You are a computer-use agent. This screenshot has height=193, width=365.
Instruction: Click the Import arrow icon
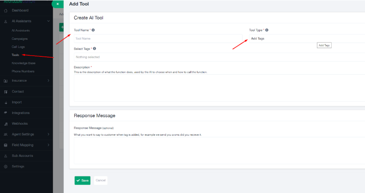pos(6,103)
